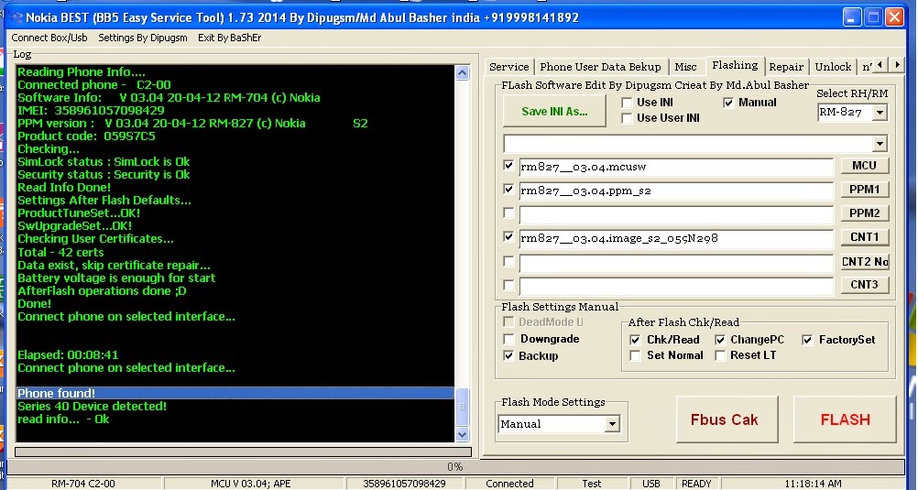Uncheck the Chk/Read option

pyautogui.click(x=635, y=340)
